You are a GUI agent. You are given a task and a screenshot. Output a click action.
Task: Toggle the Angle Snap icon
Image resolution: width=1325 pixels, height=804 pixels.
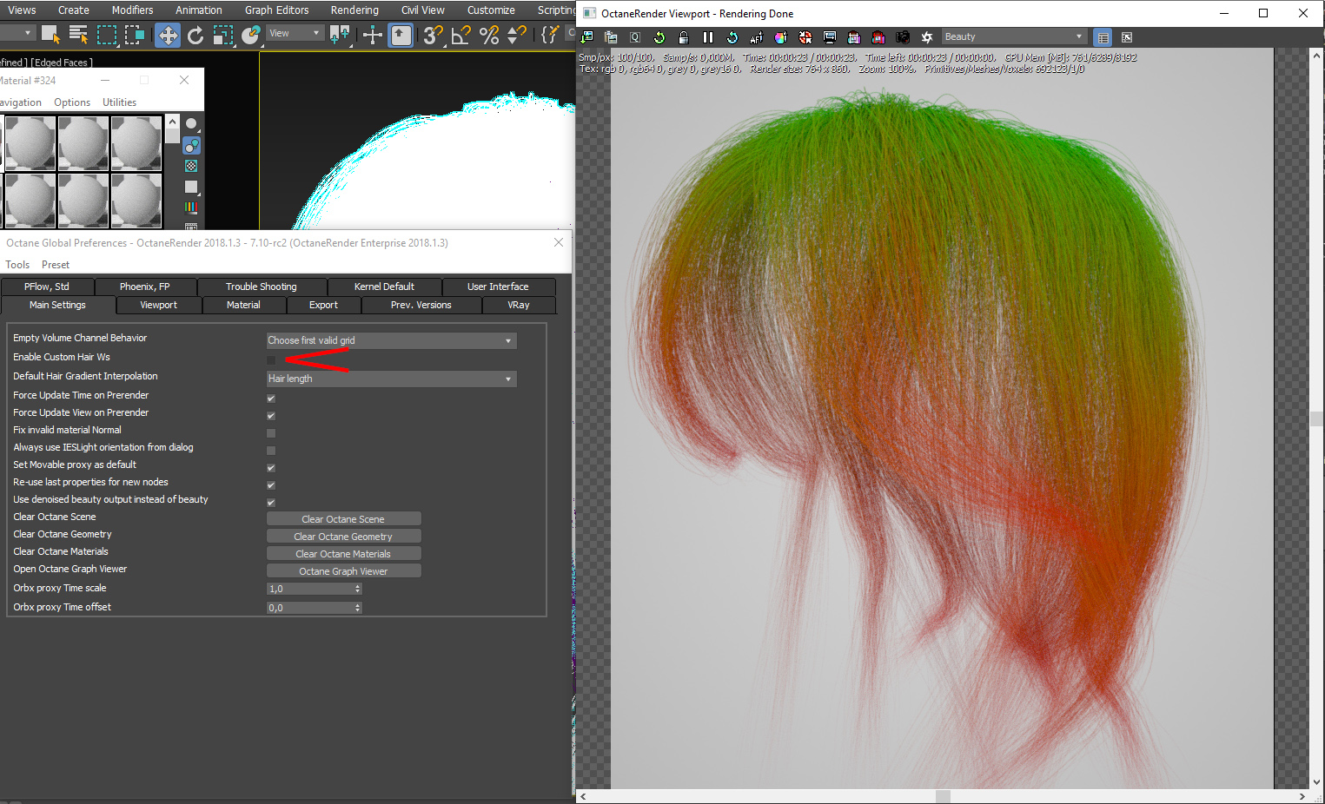point(460,35)
